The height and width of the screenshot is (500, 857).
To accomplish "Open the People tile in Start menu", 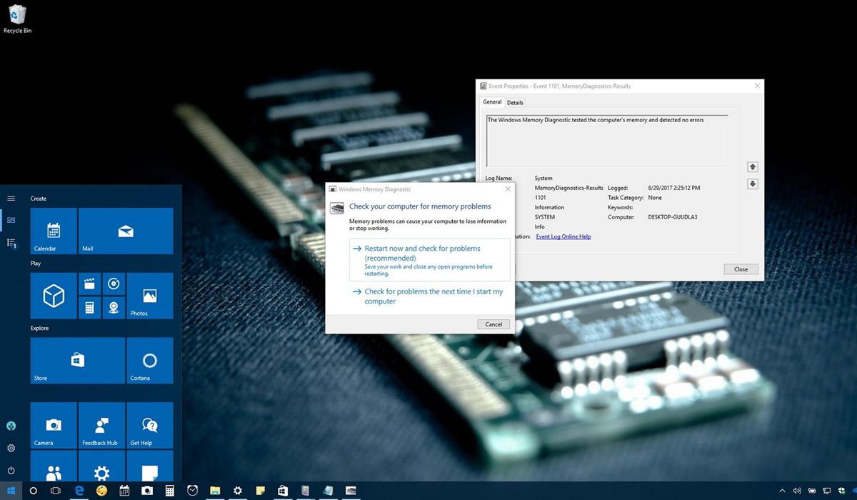I will click(x=54, y=466).
